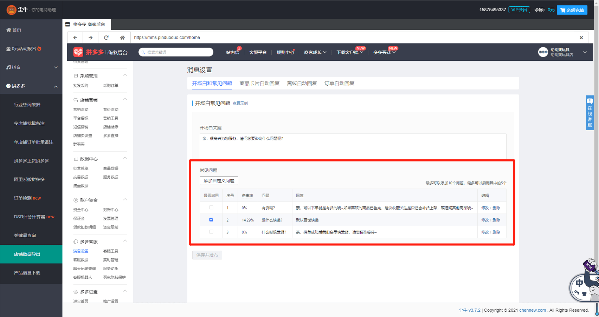Collapse the 数据中心 section chevron
This screenshot has height=317, width=599.
pos(125,158)
